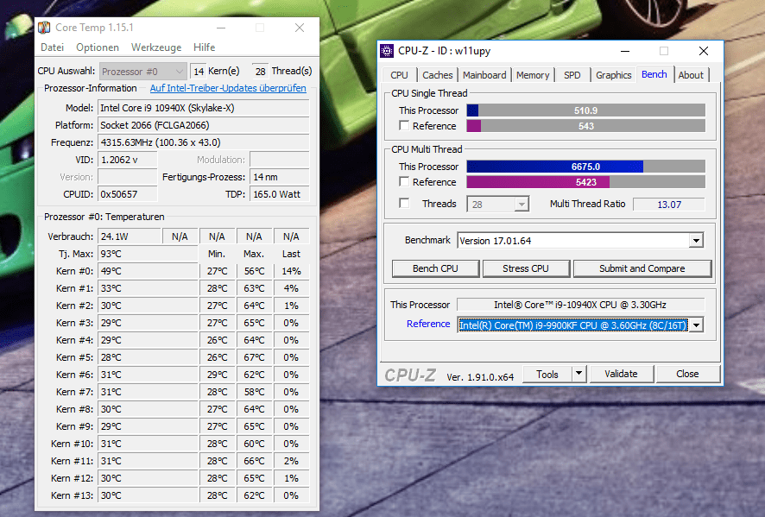Follow the Intel-Treiber-Updates überprüfen link
Screen dimensions: 765x517
[228, 88]
